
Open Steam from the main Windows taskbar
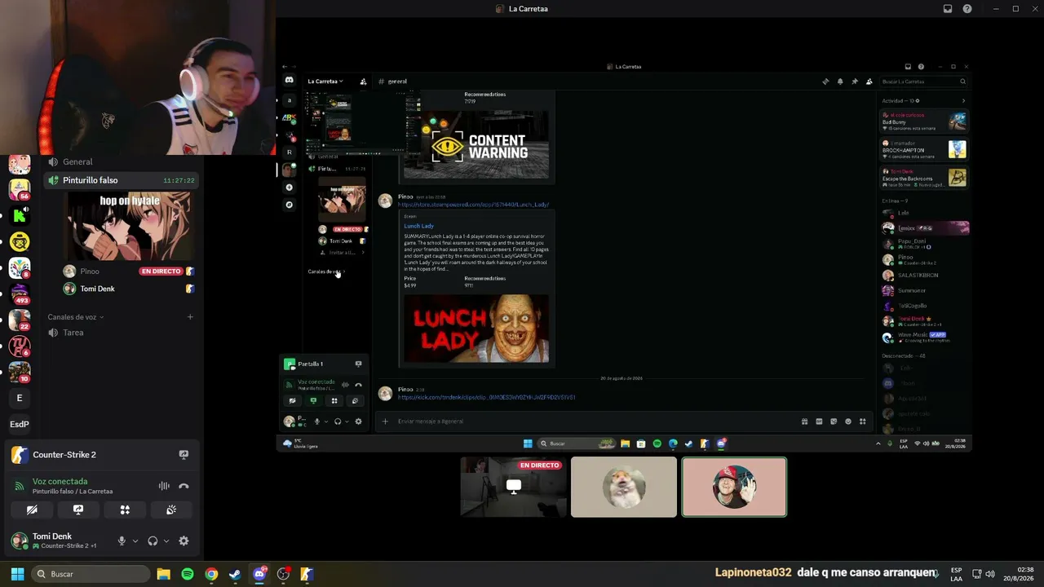coord(235,574)
